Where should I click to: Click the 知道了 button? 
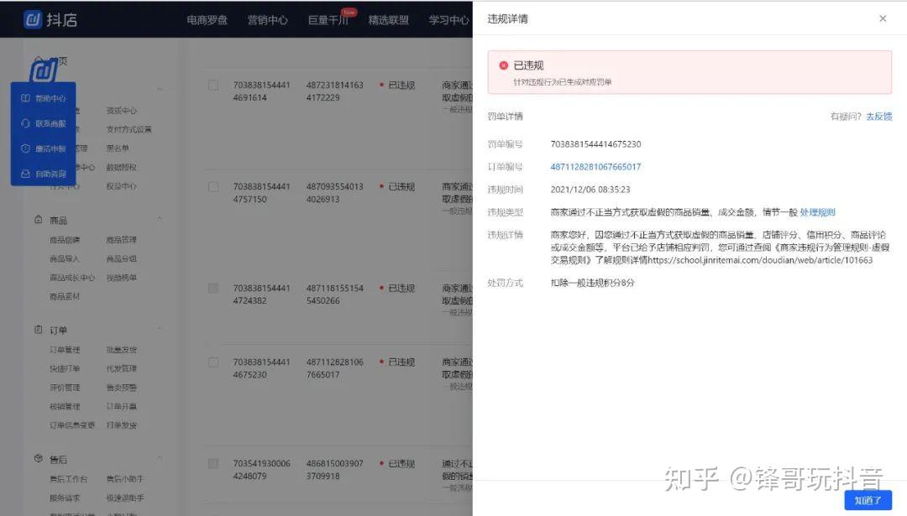[x=868, y=500]
